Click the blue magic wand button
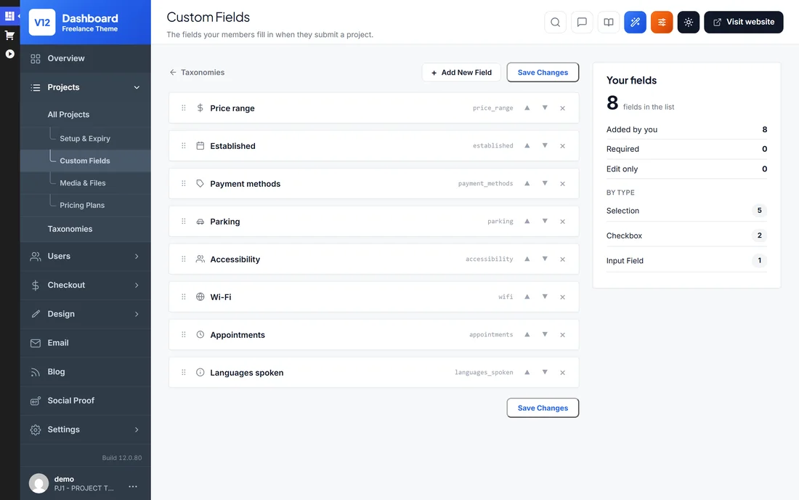Viewport: 799px width, 500px height. (635, 22)
